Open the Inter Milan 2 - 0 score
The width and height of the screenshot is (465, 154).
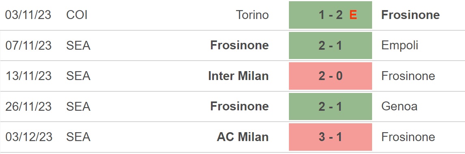[330, 76]
